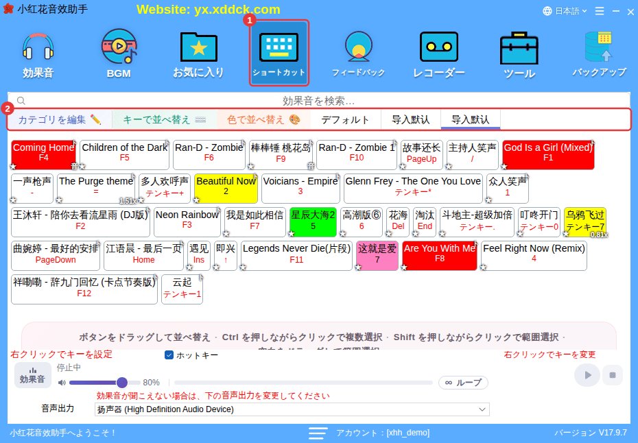The width and height of the screenshot is (638, 443).
Task: Click the star on 星辰大海2 tile
Action: (292, 233)
